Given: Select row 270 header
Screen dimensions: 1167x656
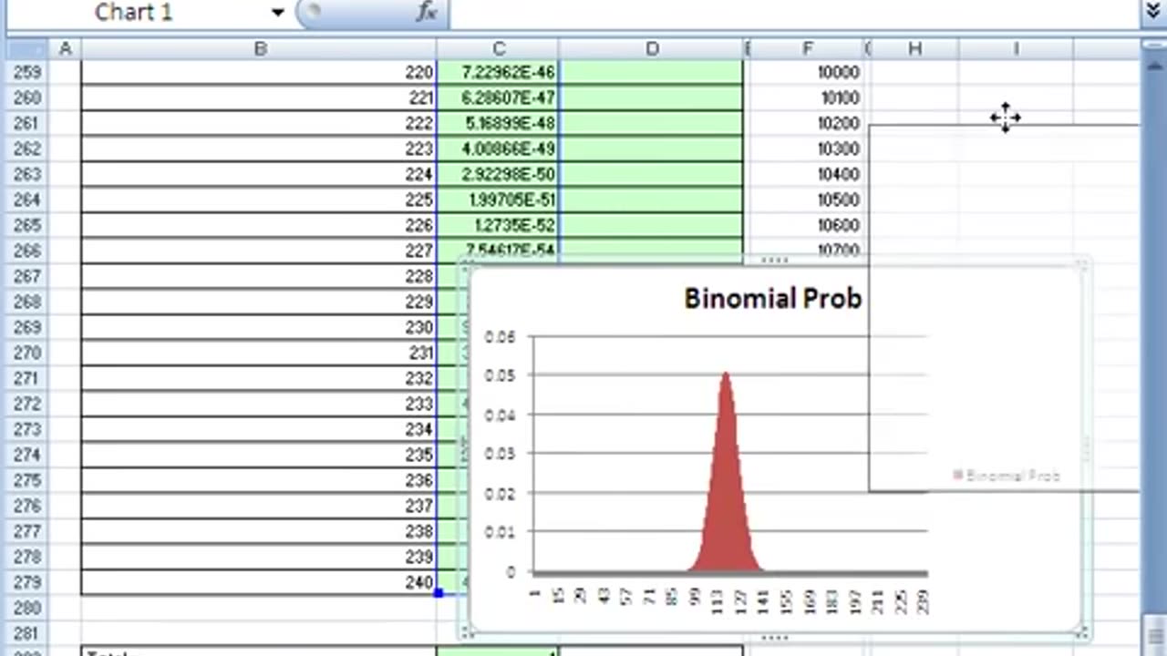Looking at the screenshot, I should (27, 353).
